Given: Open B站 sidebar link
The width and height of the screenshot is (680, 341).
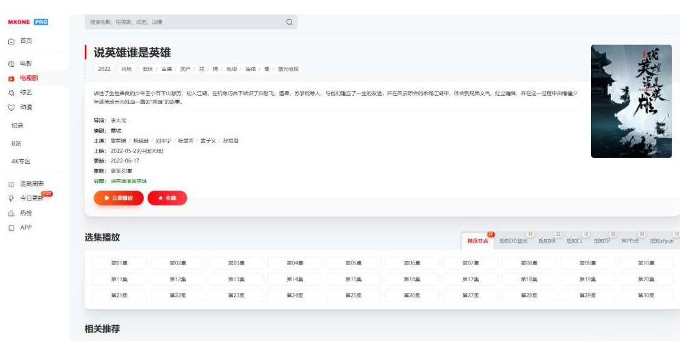Looking at the screenshot, I should [16, 144].
